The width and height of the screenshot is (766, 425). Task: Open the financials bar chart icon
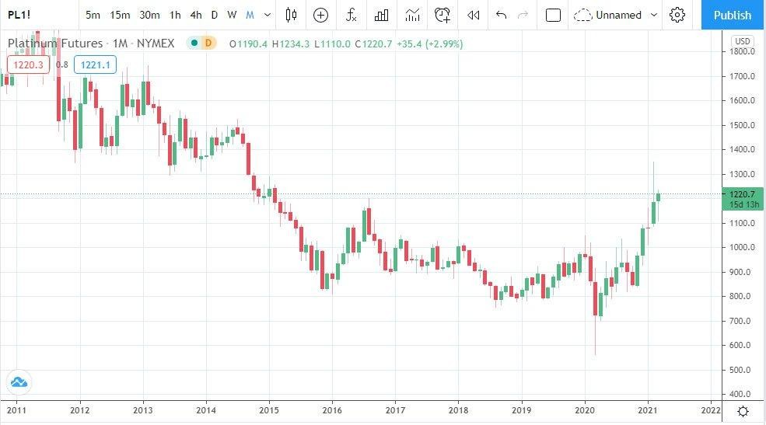[382, 15]
